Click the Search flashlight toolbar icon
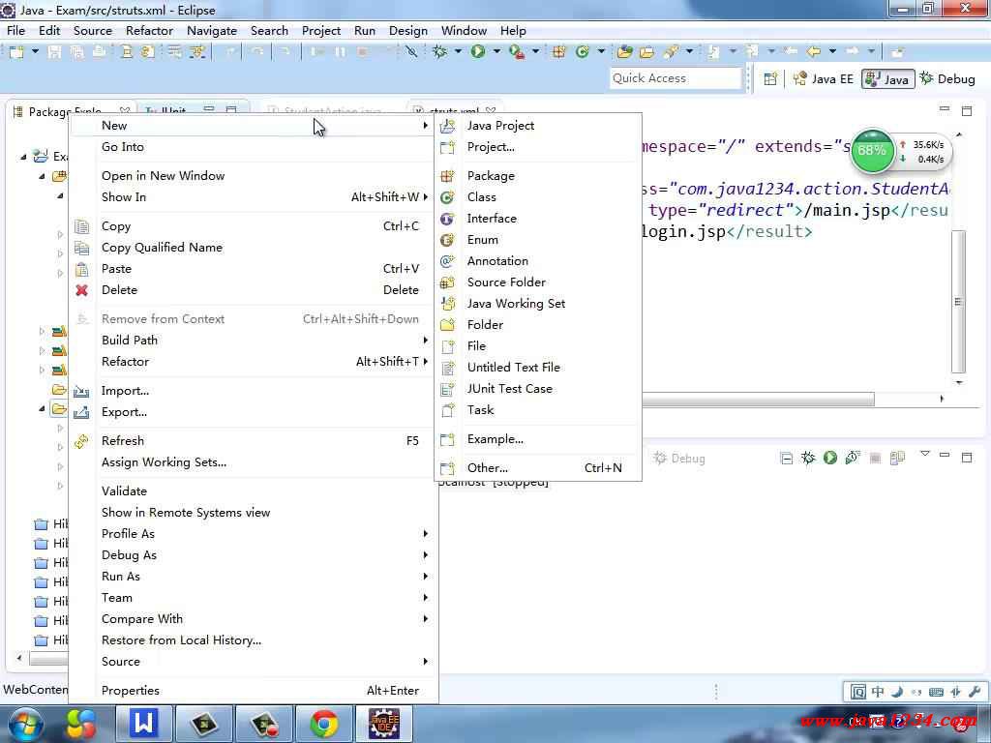991x743 pixels. click(x=671, y=52)
